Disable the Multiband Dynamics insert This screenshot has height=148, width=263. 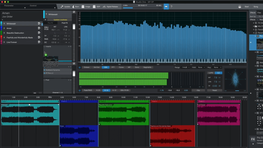click(x=44, y=70)
